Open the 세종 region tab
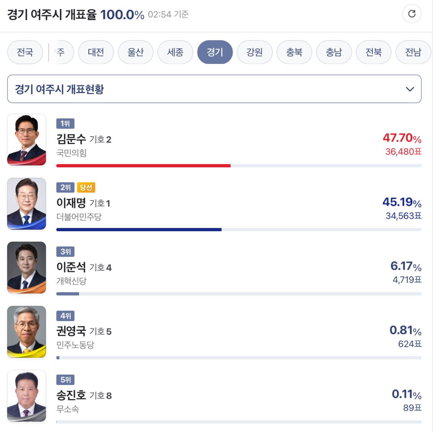The height and width of the screenshot is (432, 433). point(175,52)
